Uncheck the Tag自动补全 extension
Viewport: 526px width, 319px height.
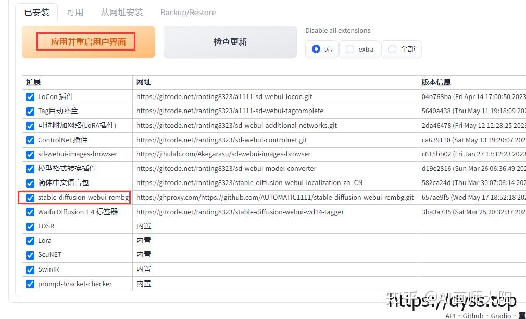point(30,111)
